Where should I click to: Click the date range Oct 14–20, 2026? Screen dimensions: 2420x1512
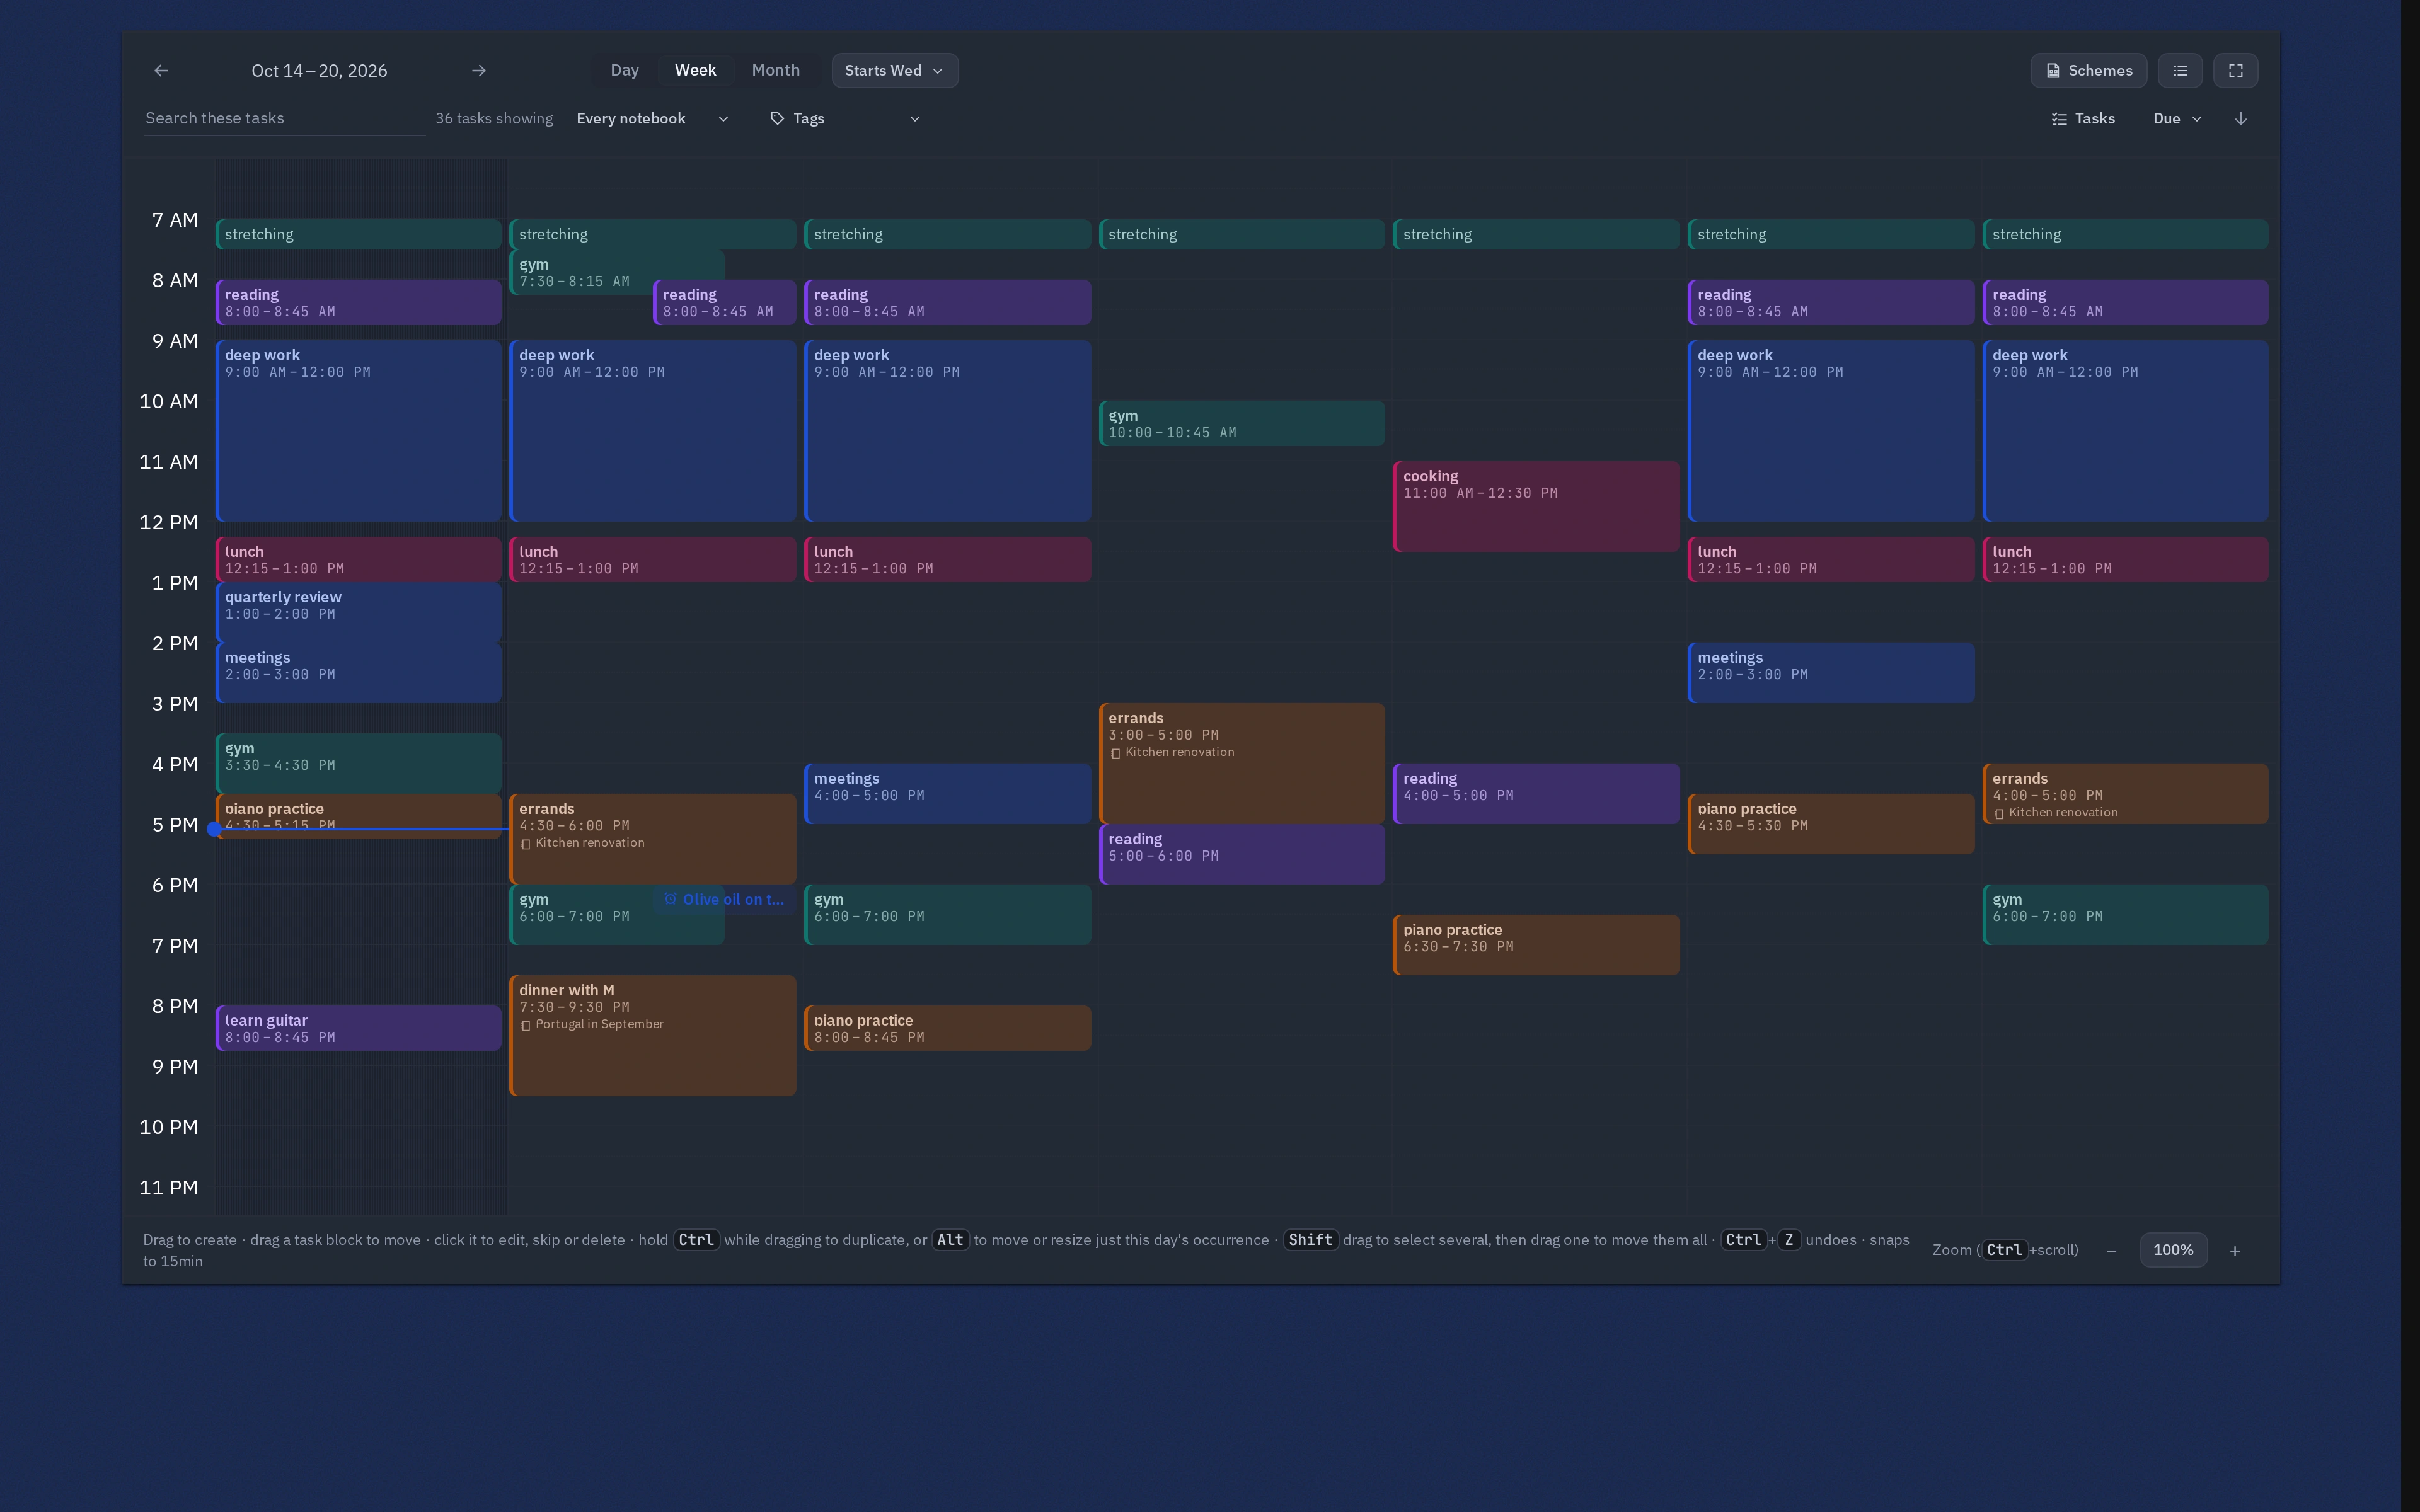tap(319, 71)
